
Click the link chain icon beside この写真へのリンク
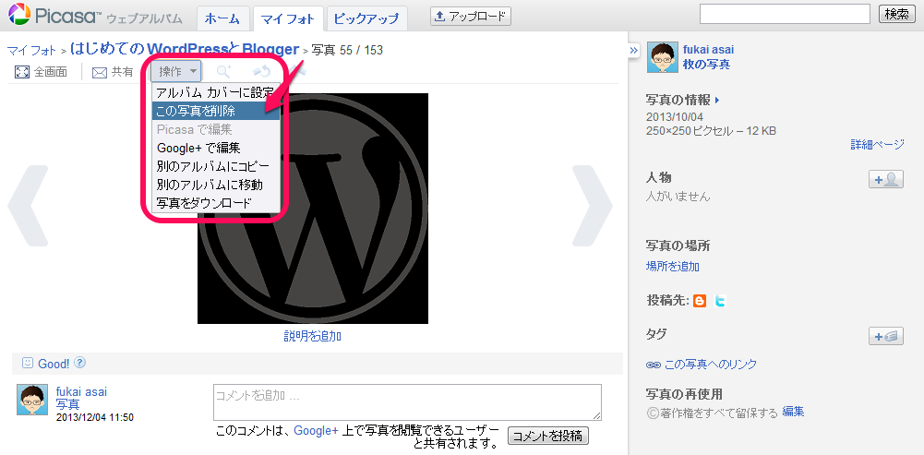pos(653,365)
